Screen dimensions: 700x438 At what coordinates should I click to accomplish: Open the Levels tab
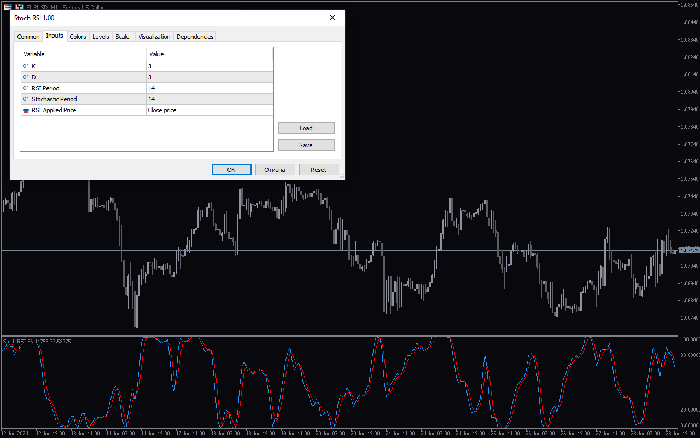click(x=101, y=37)
